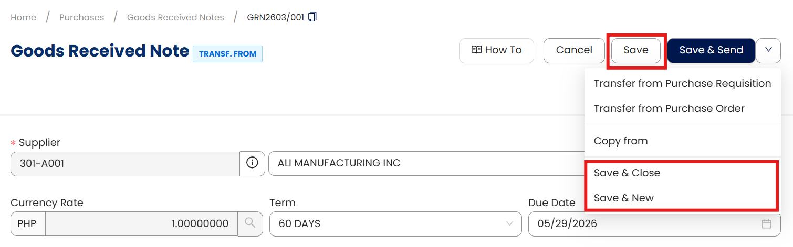The height and width of the screenshot is (247, 793).
Task: Choose Transfer from Purchase Requisition
Action: tap(682, 84)
